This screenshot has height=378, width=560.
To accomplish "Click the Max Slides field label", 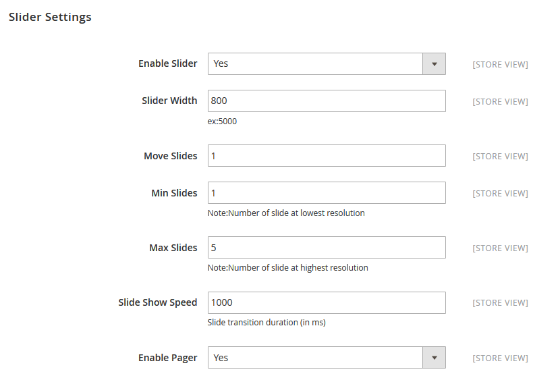I will (173, 248).
